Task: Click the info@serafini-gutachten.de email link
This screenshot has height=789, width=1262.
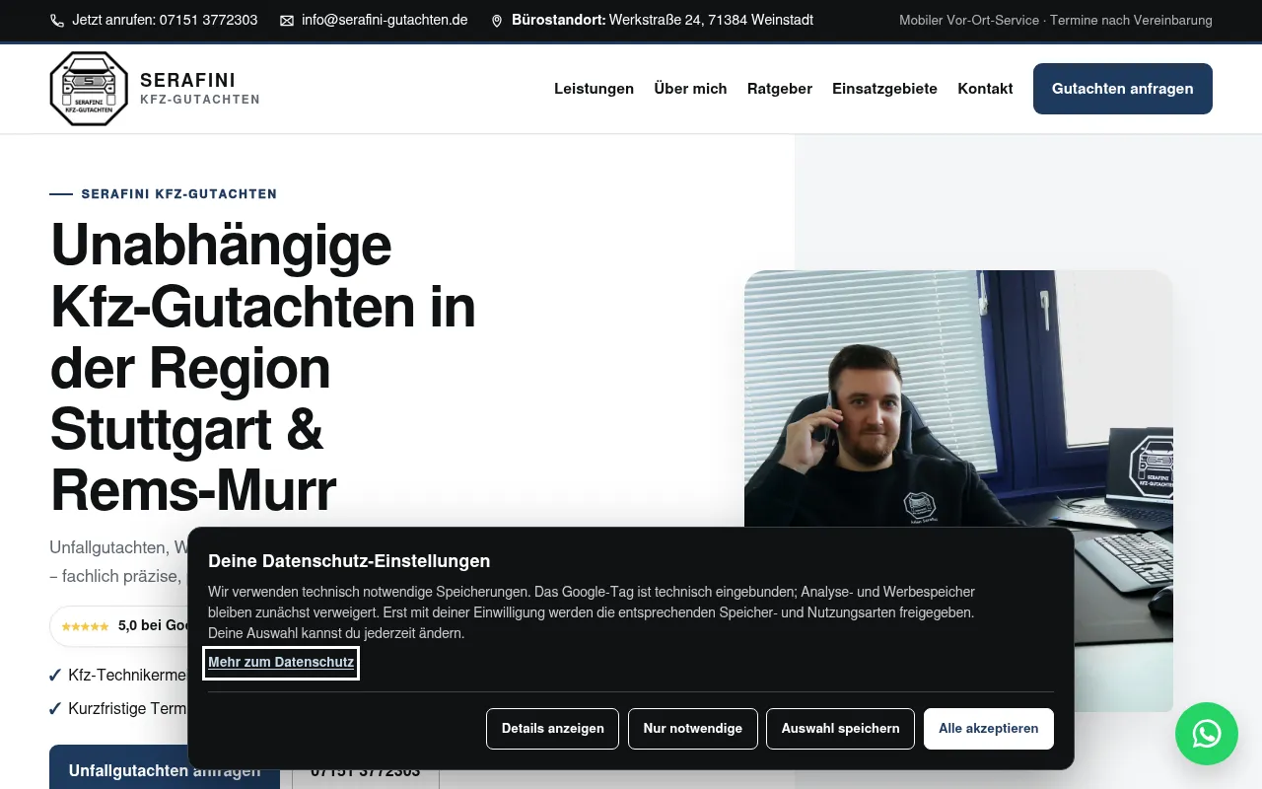Action: (x=385, y=20)
